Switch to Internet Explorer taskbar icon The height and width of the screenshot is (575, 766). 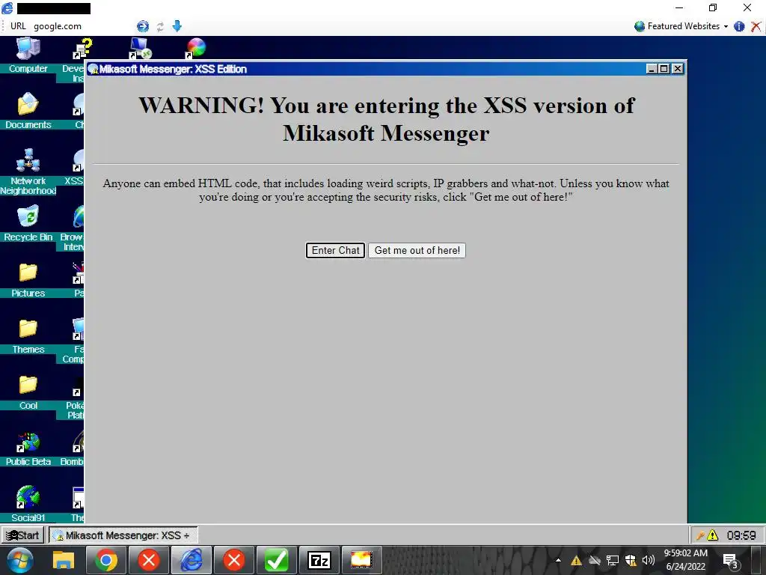point(191,560)
